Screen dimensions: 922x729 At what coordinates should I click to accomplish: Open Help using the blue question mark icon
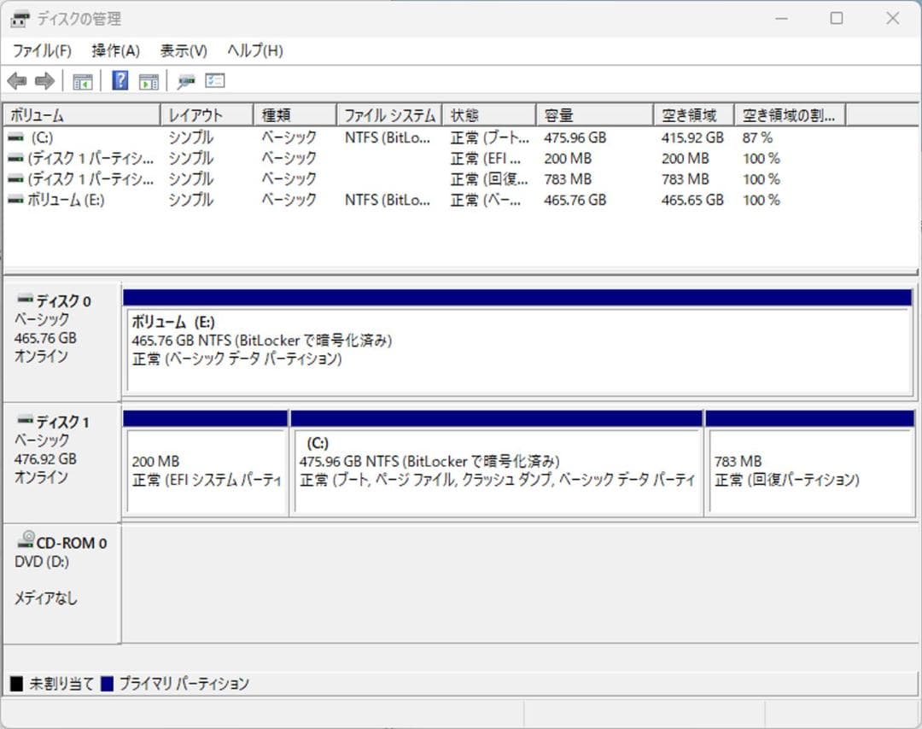(120, 80)
